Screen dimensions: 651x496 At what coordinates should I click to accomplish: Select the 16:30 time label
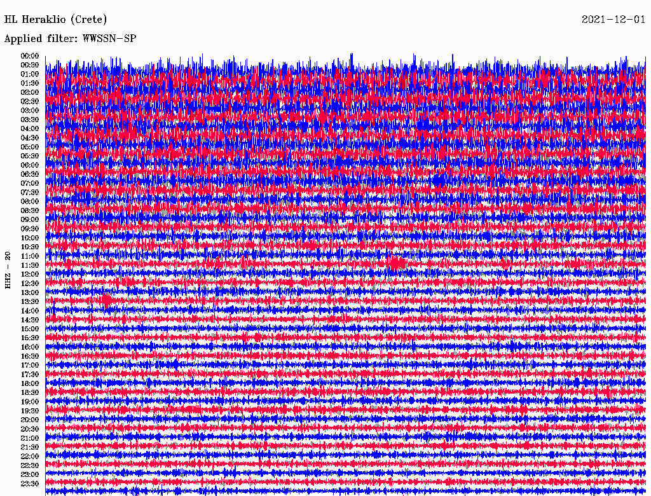point(29,357)
